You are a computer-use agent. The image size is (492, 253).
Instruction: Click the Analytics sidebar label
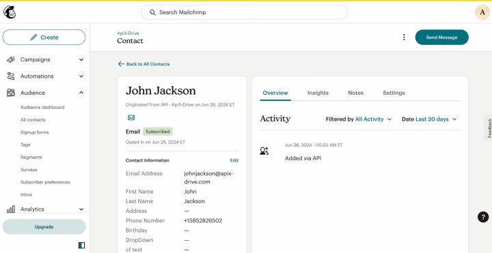[32, 209]
